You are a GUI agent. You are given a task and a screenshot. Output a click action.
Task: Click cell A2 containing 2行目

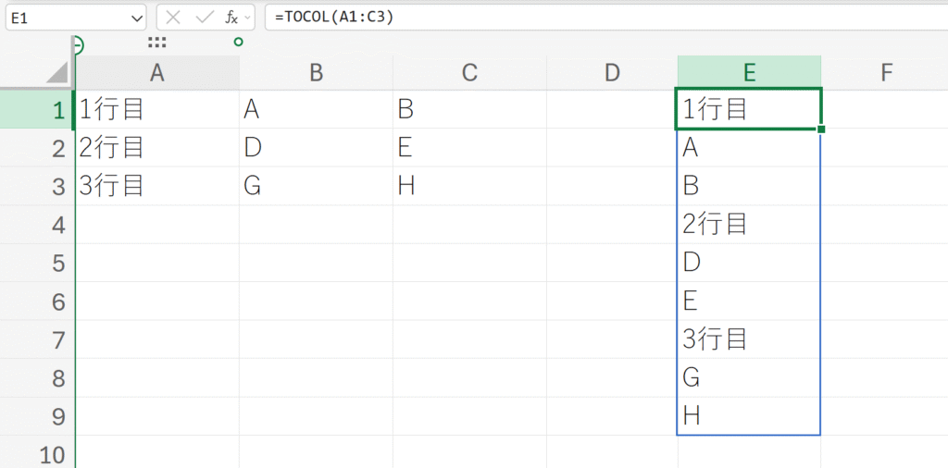point(156,148)
